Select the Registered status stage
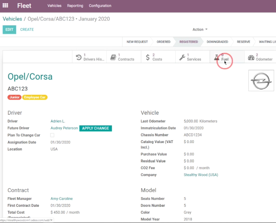Image resolution: width=276 pixels, height=223 pixels. coord(189,42)
